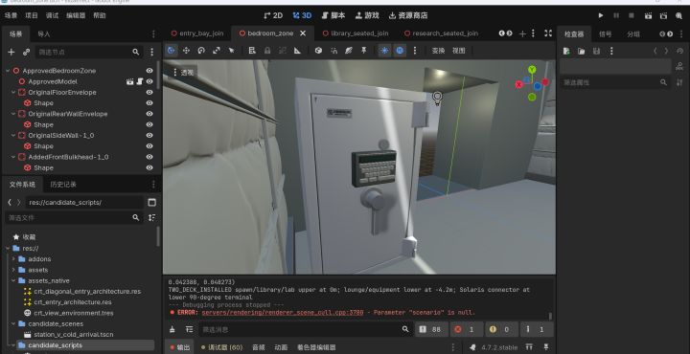
Task: Hide the AddedFrontBulkhead-1_0 node
Action: tap(149, 157)
